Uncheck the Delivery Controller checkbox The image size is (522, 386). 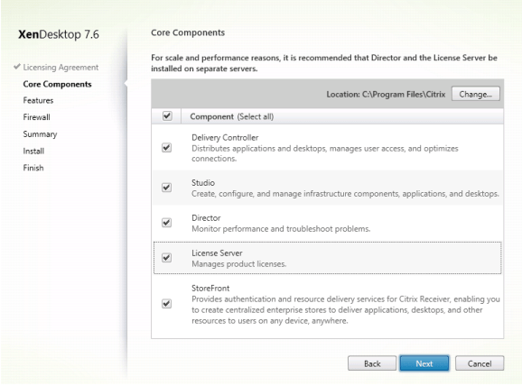pos(166,148)
